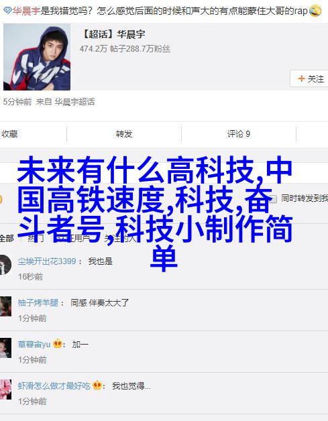Open the 华晨宇超话 source link

(74, 102)
